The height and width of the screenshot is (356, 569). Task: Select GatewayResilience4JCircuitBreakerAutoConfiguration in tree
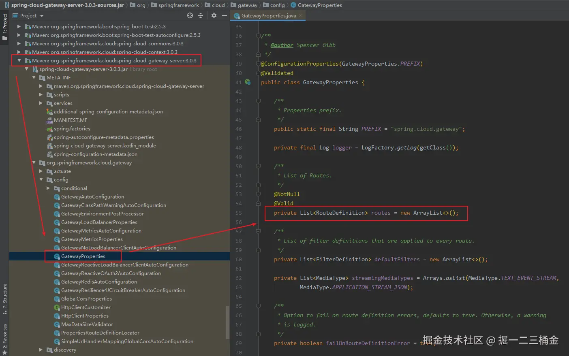(x=123, y=290)
